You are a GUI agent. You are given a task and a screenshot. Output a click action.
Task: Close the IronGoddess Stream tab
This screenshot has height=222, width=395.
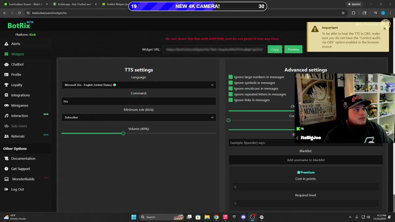47,4
